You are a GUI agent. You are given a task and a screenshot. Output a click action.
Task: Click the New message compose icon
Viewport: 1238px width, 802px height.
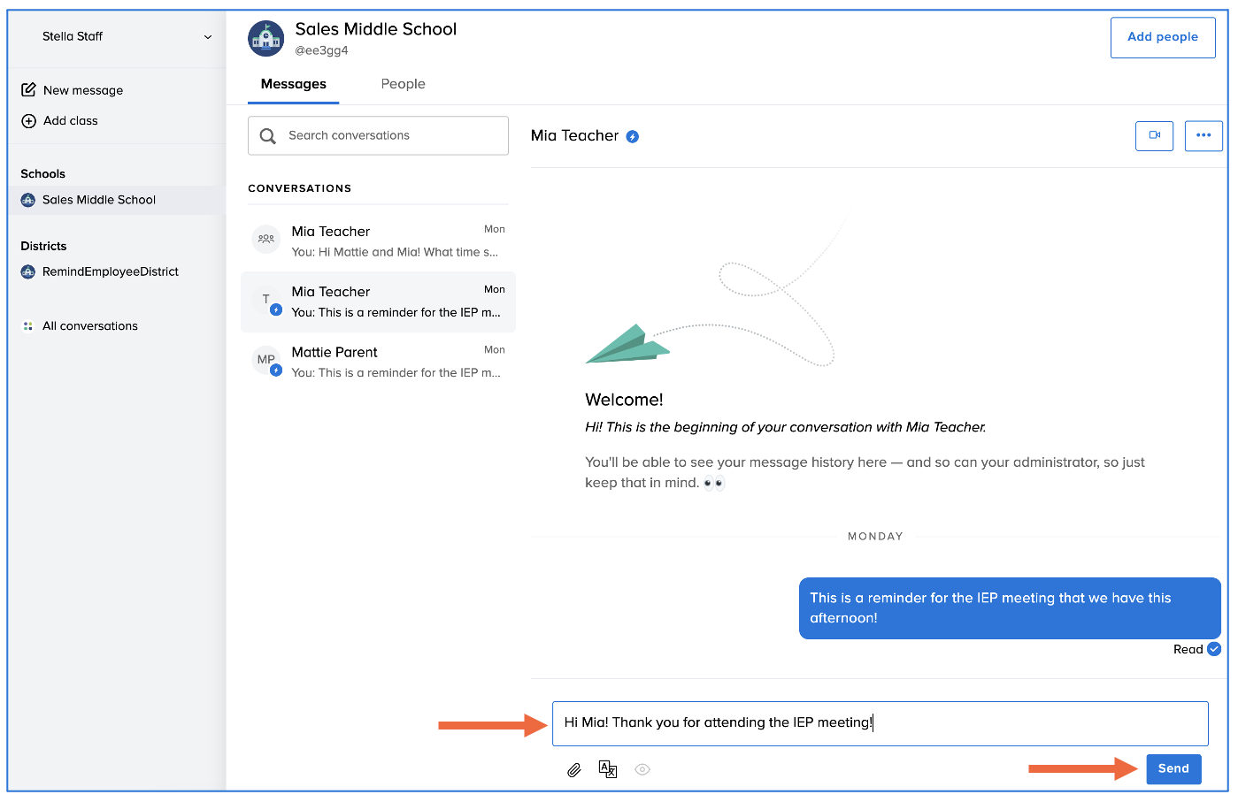[x=28, y=90]
